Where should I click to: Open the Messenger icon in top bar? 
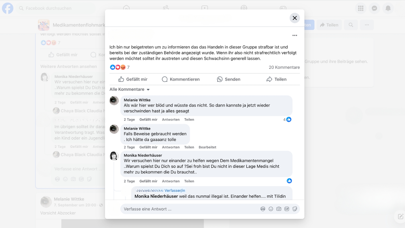click(374, 8)
